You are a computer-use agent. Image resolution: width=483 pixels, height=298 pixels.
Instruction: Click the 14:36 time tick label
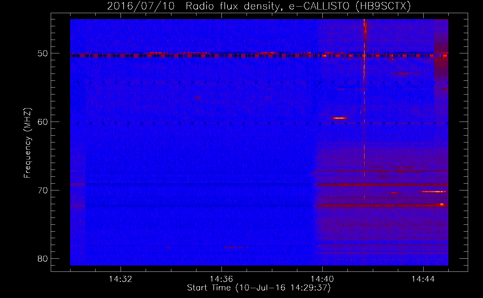tap(221, 279)
